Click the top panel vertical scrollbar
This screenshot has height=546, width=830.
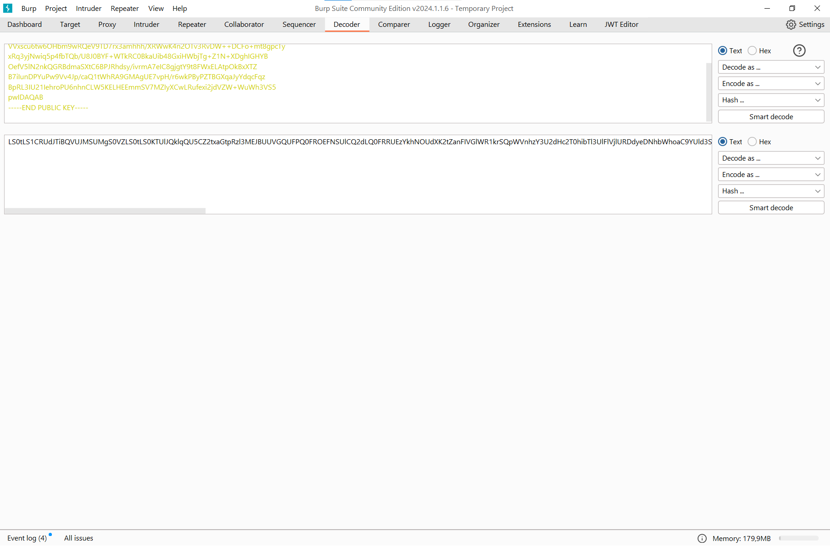tap(709, 92)
